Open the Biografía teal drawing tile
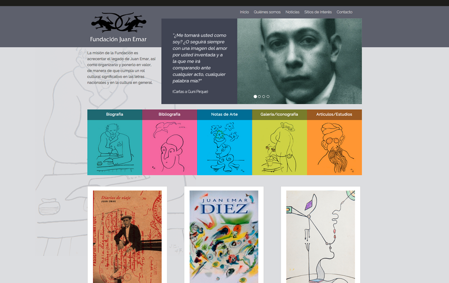This screenshot has height=283, width=449. coord(115,147)
